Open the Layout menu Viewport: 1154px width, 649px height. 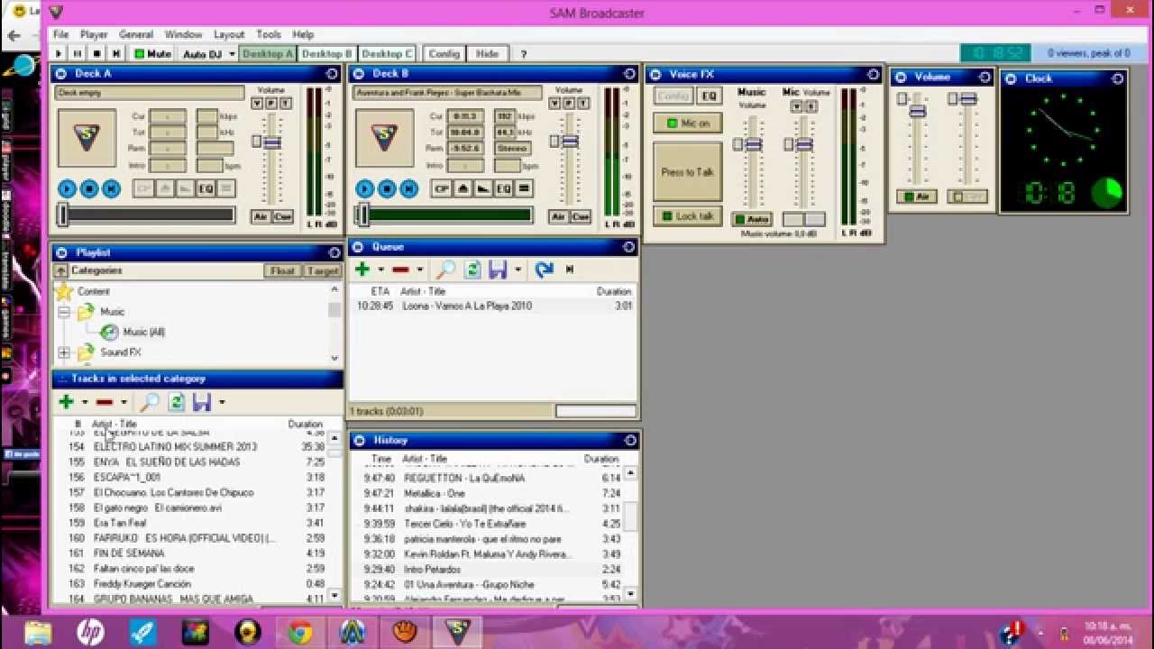tap(229, 34)
